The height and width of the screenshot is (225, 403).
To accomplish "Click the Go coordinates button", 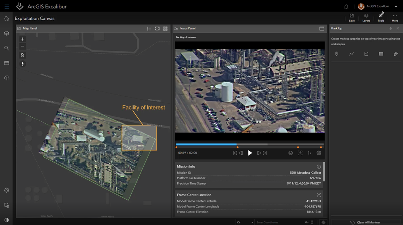I will (x=306, y=222).
